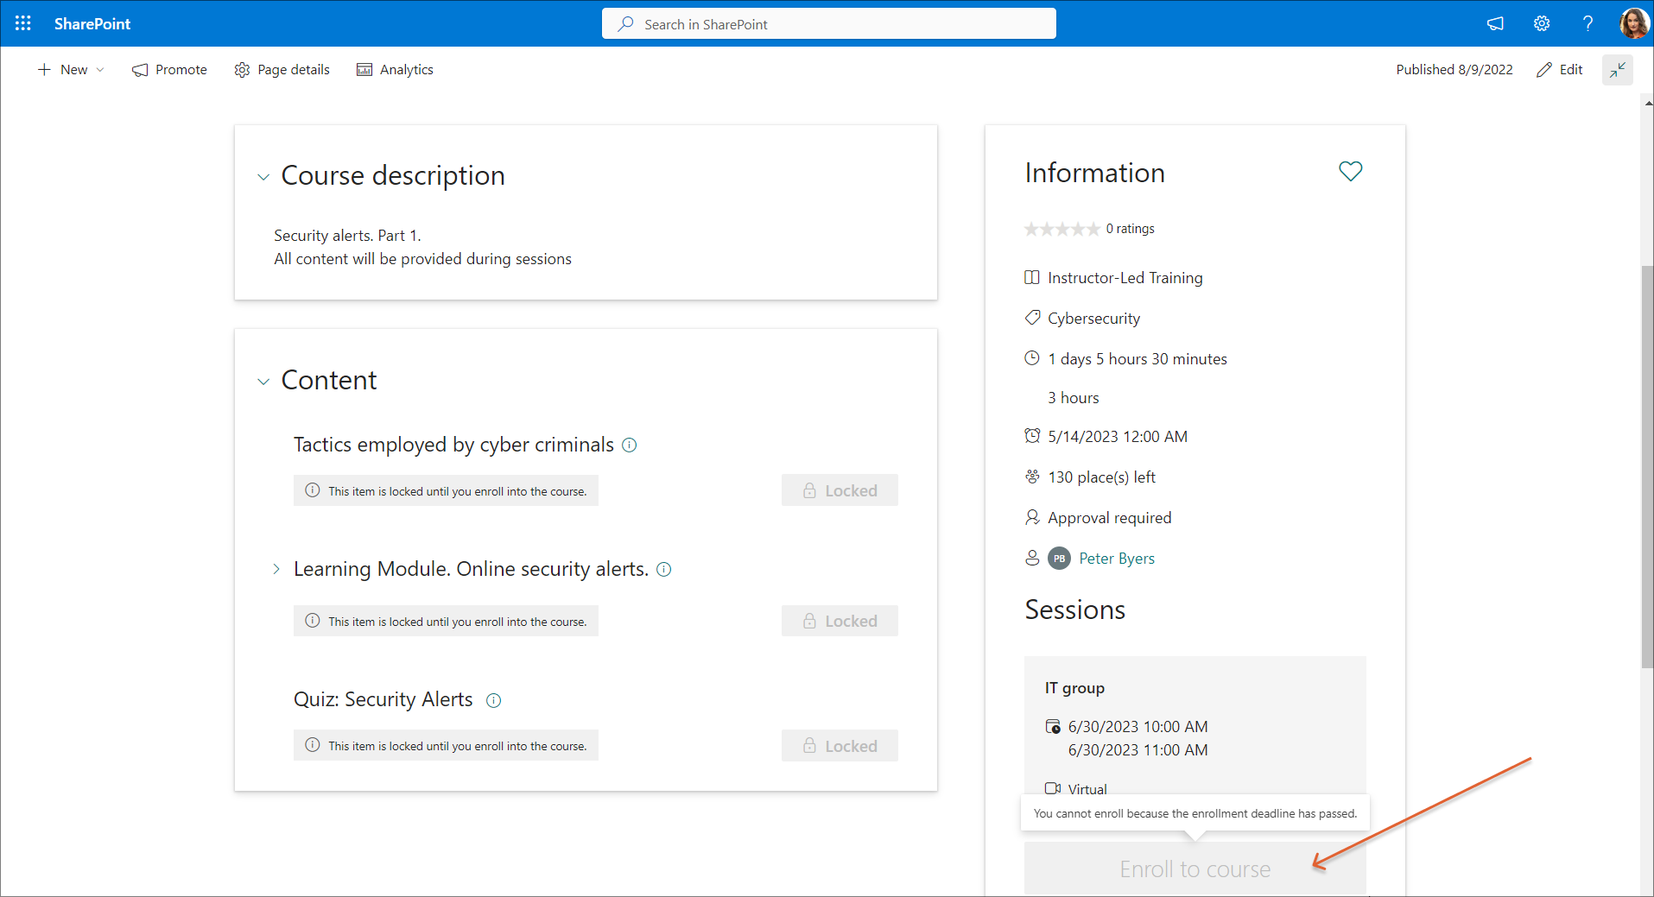1654x897 pixels.
Task: Expand Learning Module Online security alerts
Action: tap(276, 569)
